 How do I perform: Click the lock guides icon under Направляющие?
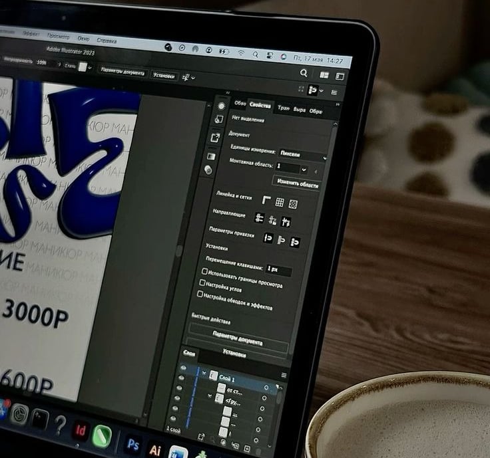272,220
